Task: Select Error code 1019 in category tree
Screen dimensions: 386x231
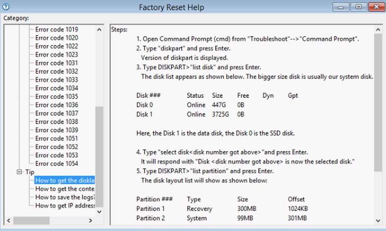Action: tap(56, 30)
